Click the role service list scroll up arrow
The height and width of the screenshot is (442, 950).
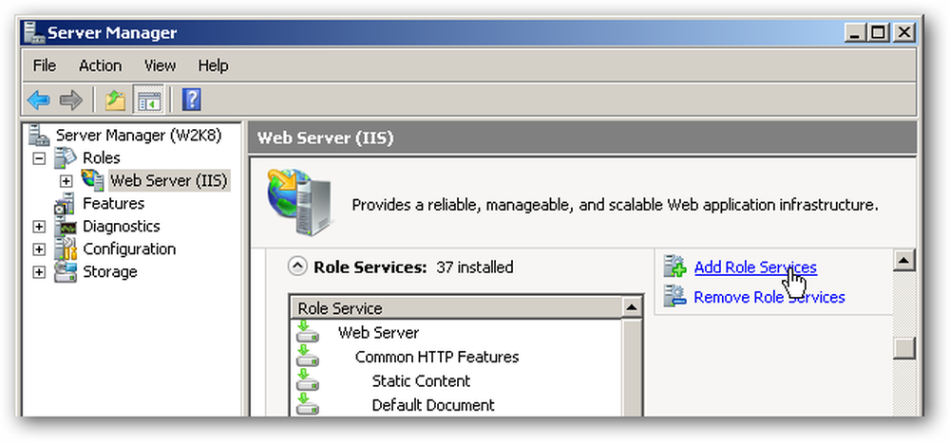pos(632,308)
